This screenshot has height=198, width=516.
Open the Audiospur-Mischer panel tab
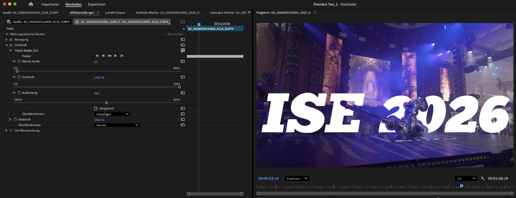point(228,13)
